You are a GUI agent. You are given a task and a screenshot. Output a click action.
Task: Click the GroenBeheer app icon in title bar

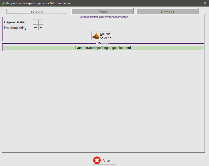(3, 3)
